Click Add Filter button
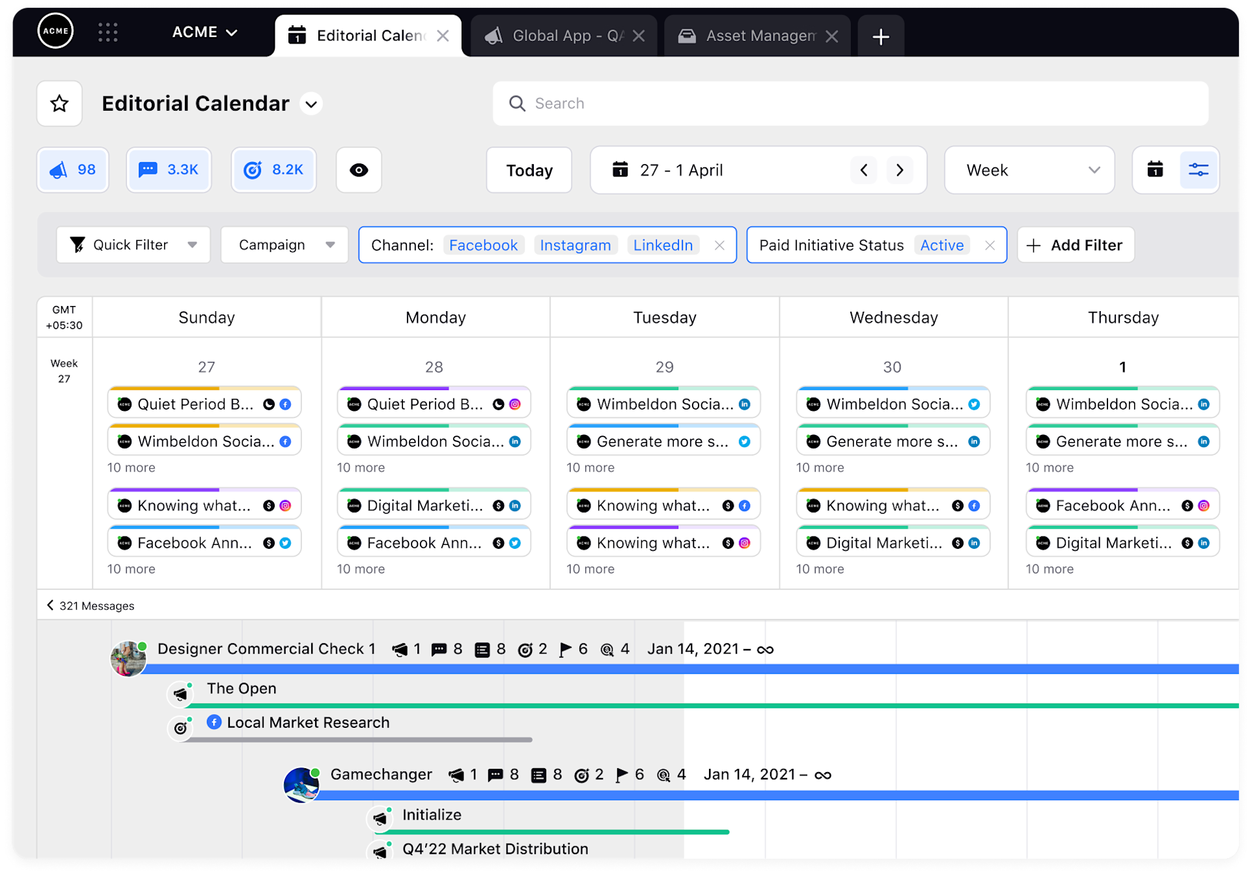 pos(1076,245)
